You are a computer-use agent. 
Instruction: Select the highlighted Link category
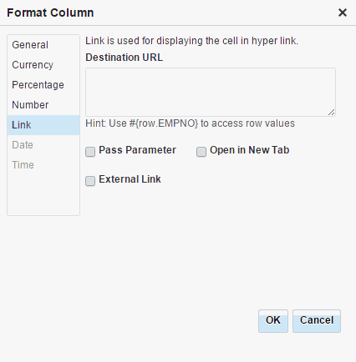[43, 125]
